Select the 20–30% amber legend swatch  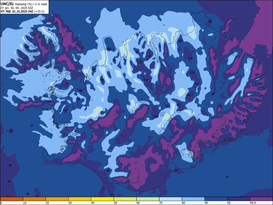pos(57,199)
